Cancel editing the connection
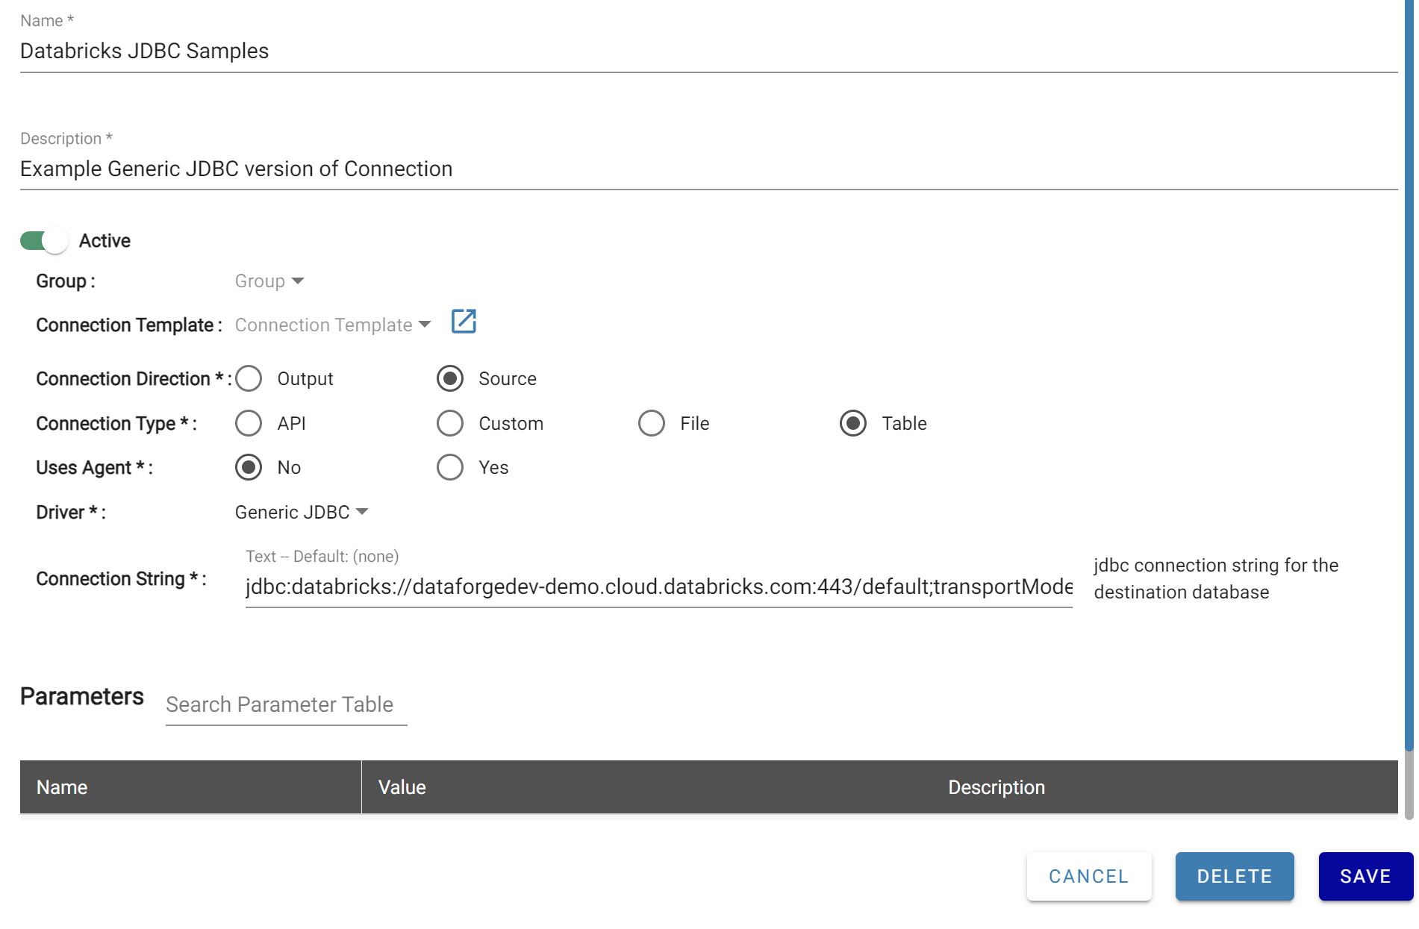This screenshot has width=1419, height=929. (x=1088, y=876)
